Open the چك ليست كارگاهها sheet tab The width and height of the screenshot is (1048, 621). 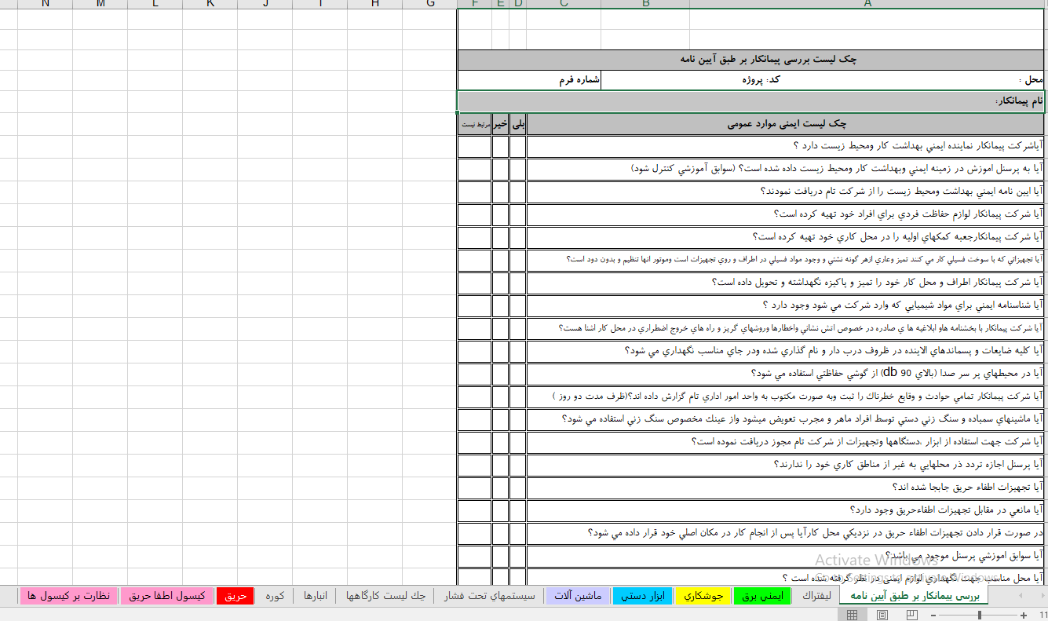point(385,596)
